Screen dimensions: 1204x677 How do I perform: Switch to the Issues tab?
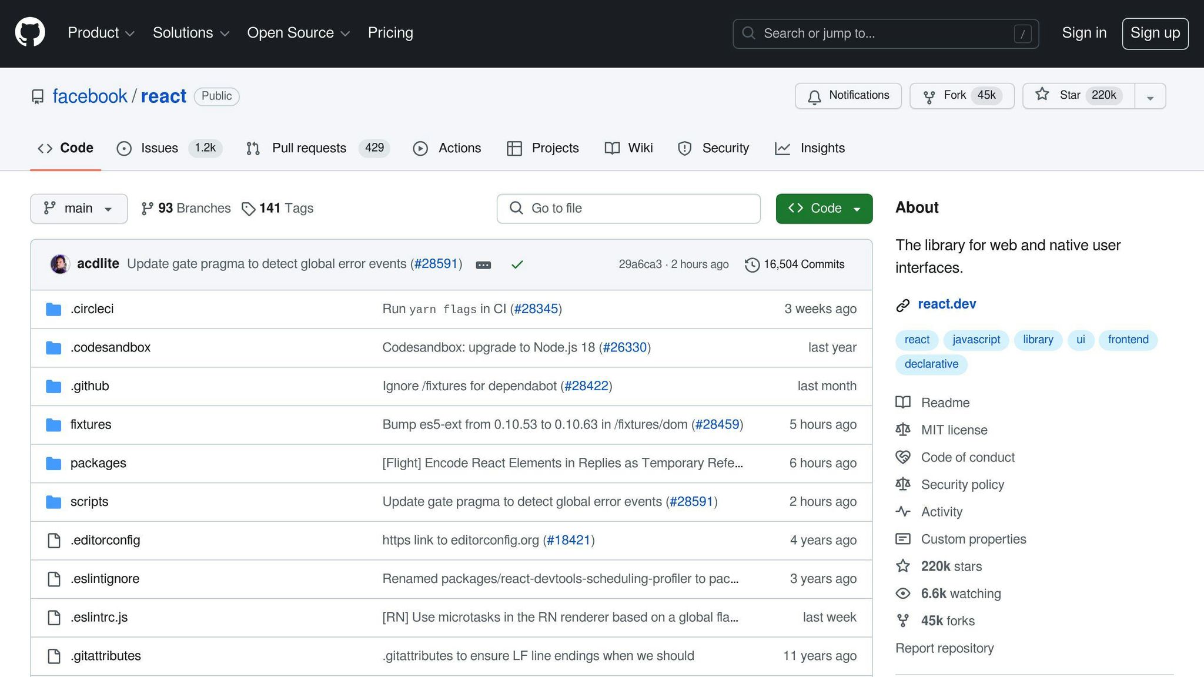click(x=159, y=148)
